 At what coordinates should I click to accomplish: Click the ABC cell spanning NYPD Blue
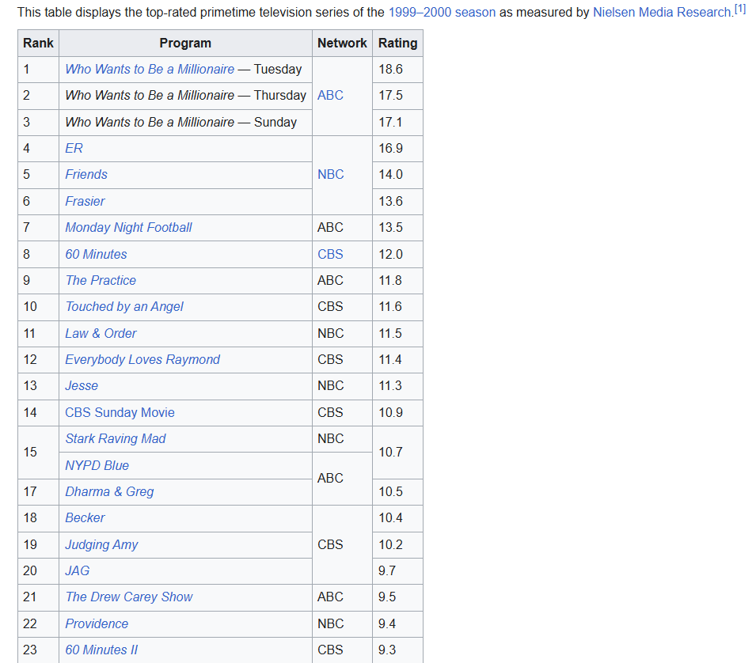click(x=342, y=478)
